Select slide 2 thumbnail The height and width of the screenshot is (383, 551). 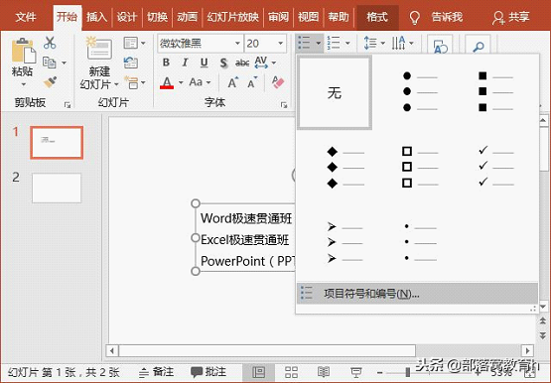click(x=57, y=188)
